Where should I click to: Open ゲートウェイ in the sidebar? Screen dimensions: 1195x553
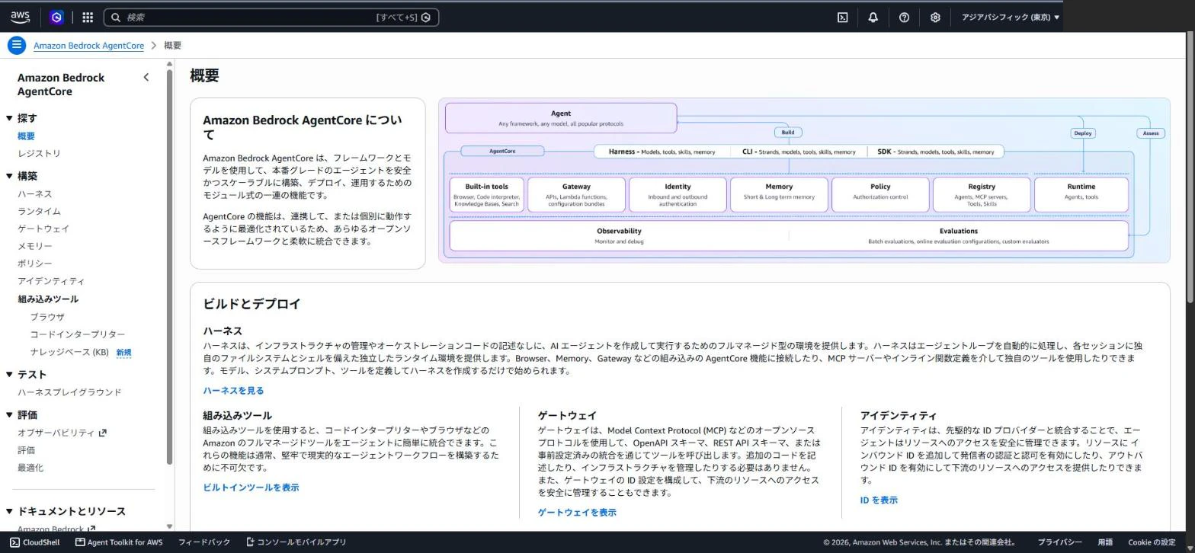pyautogui.click(x=43, y=229)
